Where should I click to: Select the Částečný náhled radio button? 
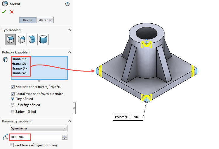click(x=13, y=105)
